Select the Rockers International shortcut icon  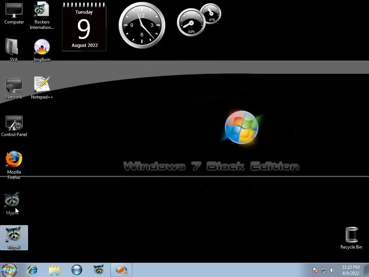click(42, 16)
